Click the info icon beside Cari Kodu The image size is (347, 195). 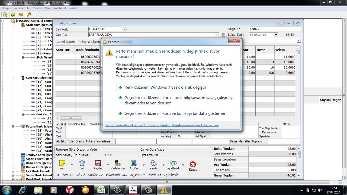pos(125,29)
